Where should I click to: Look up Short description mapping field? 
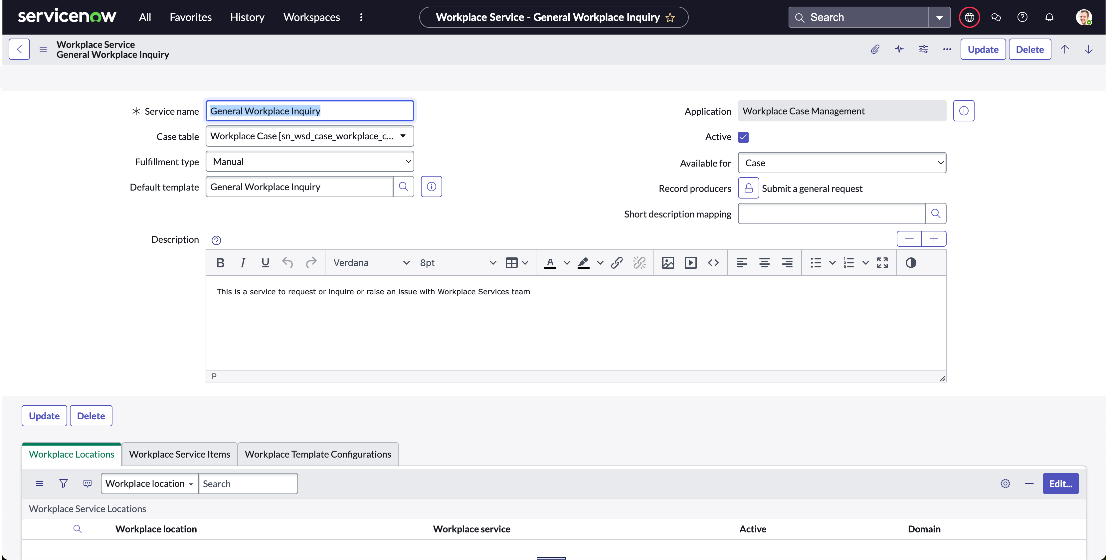pos(936,214)
